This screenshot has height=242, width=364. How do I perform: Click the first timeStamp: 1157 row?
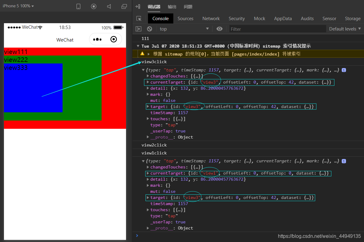169,113
